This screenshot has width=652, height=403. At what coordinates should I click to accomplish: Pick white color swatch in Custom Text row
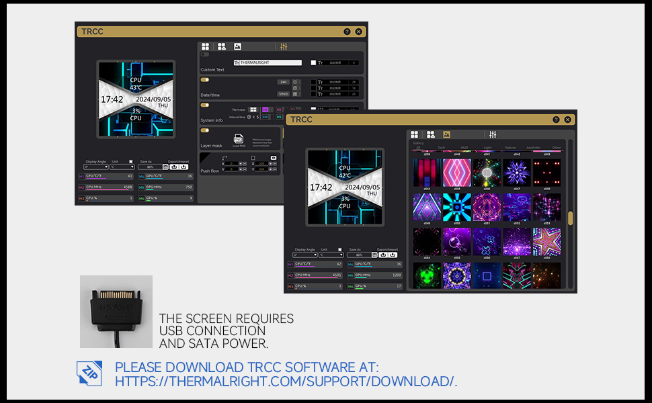click(x=313, y=62)
